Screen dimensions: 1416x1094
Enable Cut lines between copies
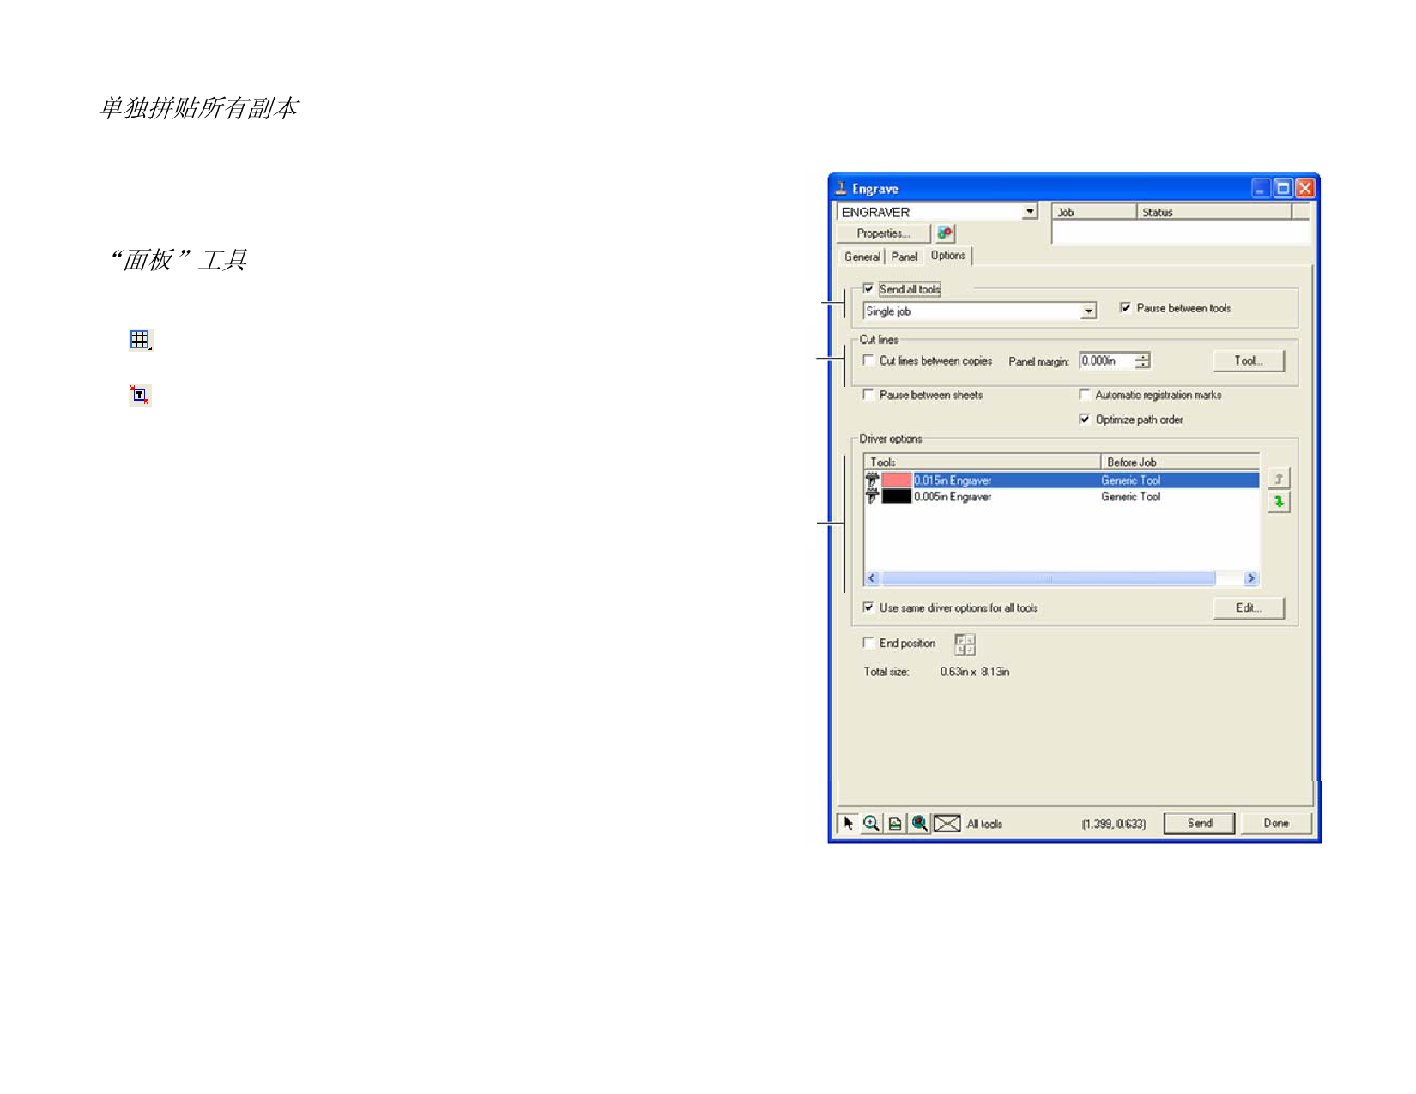(x=868, y=360)
